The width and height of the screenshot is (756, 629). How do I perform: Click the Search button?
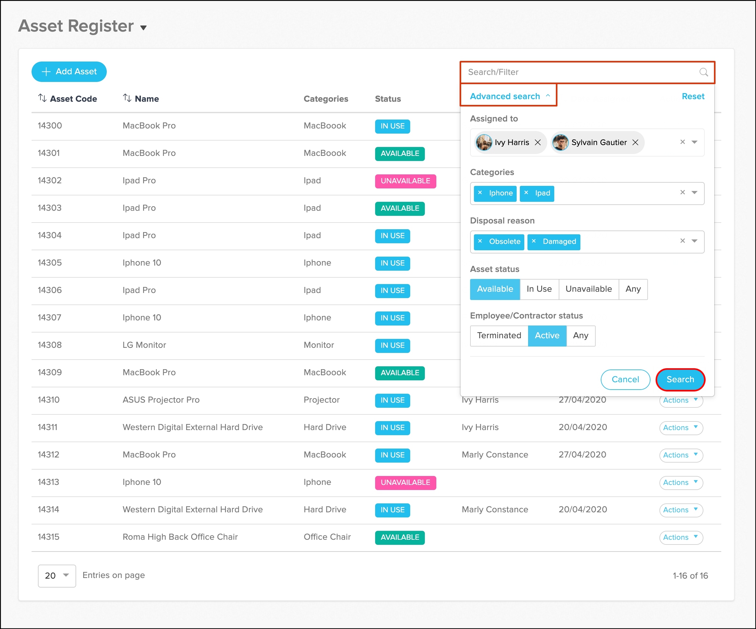[680, 379]
